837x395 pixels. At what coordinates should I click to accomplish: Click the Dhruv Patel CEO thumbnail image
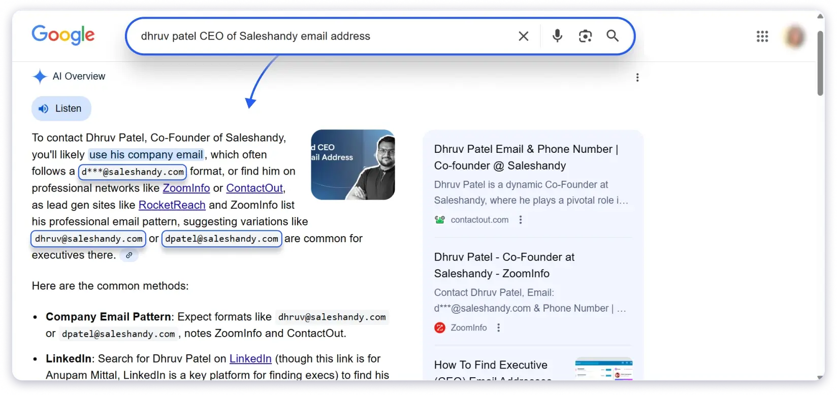point(353,165)
